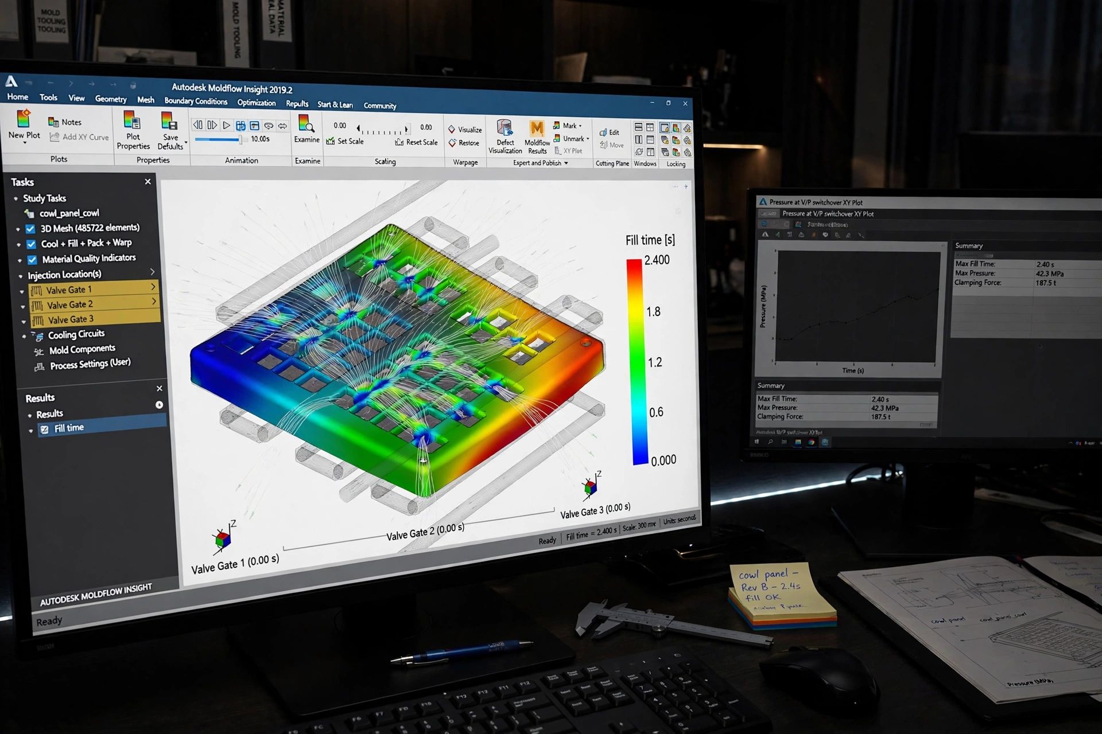Image resolution: width=1102 pixels, height=734 pixels.
Task: Open the Unmark dropdown arrow
Action: 588,139
